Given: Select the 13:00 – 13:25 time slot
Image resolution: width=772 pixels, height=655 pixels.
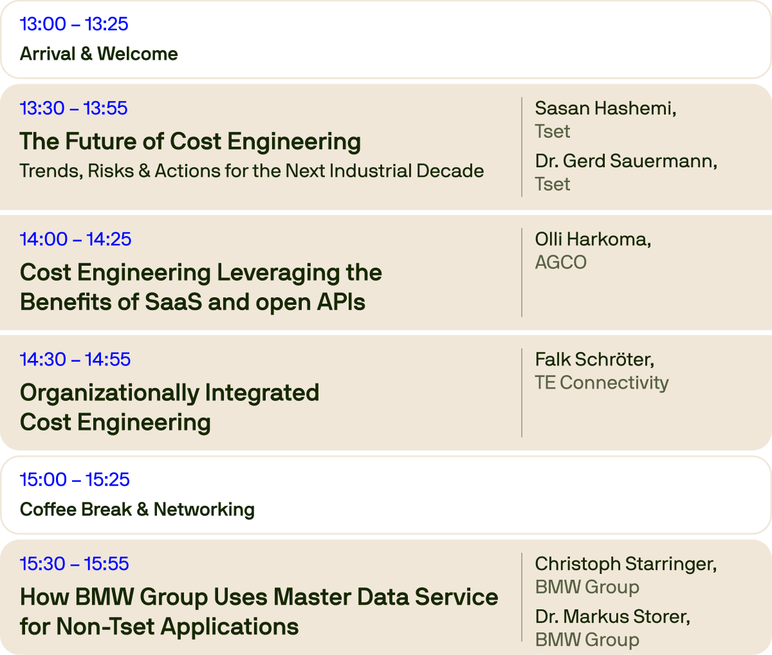Looking at the screenshot, I should [74, 24].
